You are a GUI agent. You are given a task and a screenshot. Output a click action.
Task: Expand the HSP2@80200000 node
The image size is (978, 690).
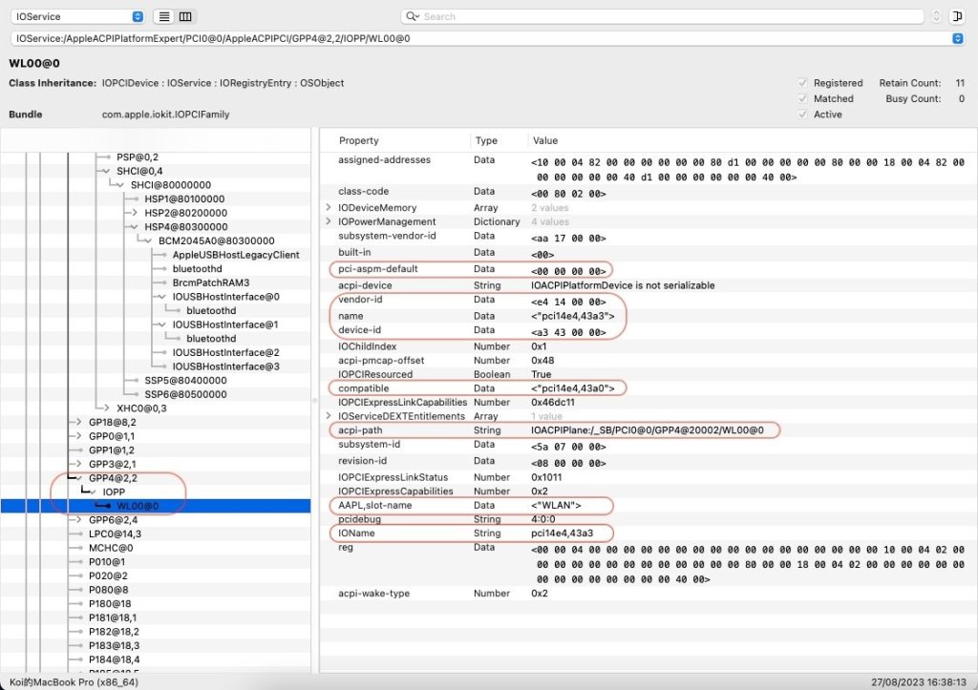click(x=134, y=213)
